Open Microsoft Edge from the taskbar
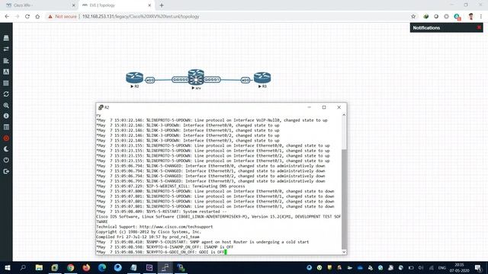The height and width of the screenshot is (274, 488). point(102,267)
